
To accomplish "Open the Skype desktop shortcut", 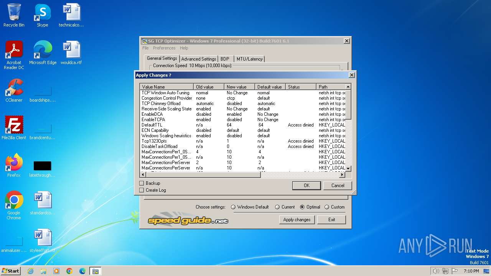I will [x=42, y=15].
